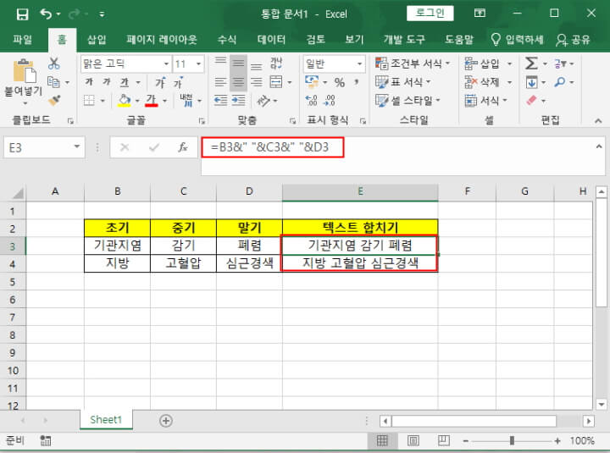Screen dimensions: 610x453
Task: Align text right
Action: pos(256,82)
